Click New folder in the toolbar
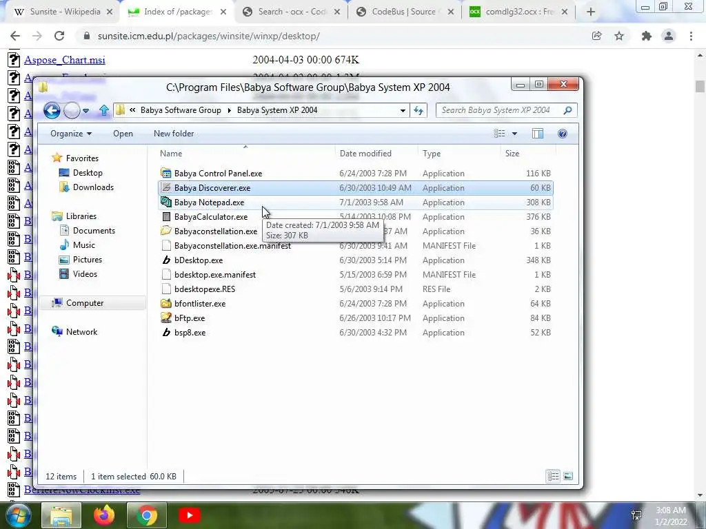The image size is (706, 529). pos(174,134)
